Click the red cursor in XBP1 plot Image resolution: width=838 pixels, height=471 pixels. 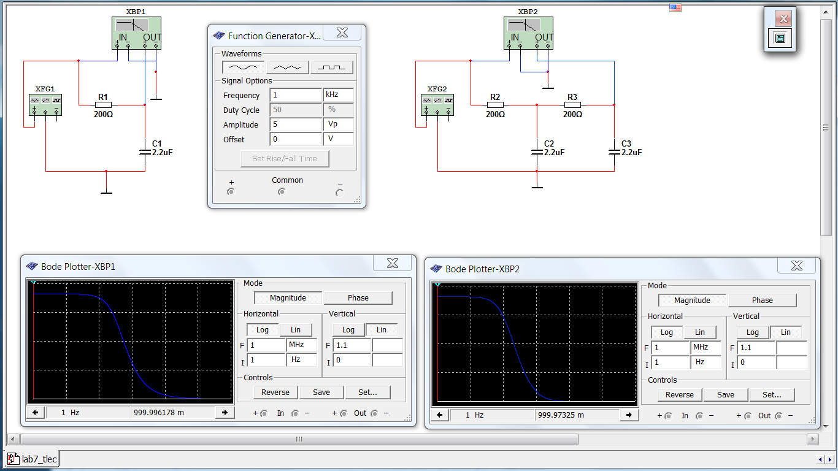pyautogui.click(x=33, y=341)
